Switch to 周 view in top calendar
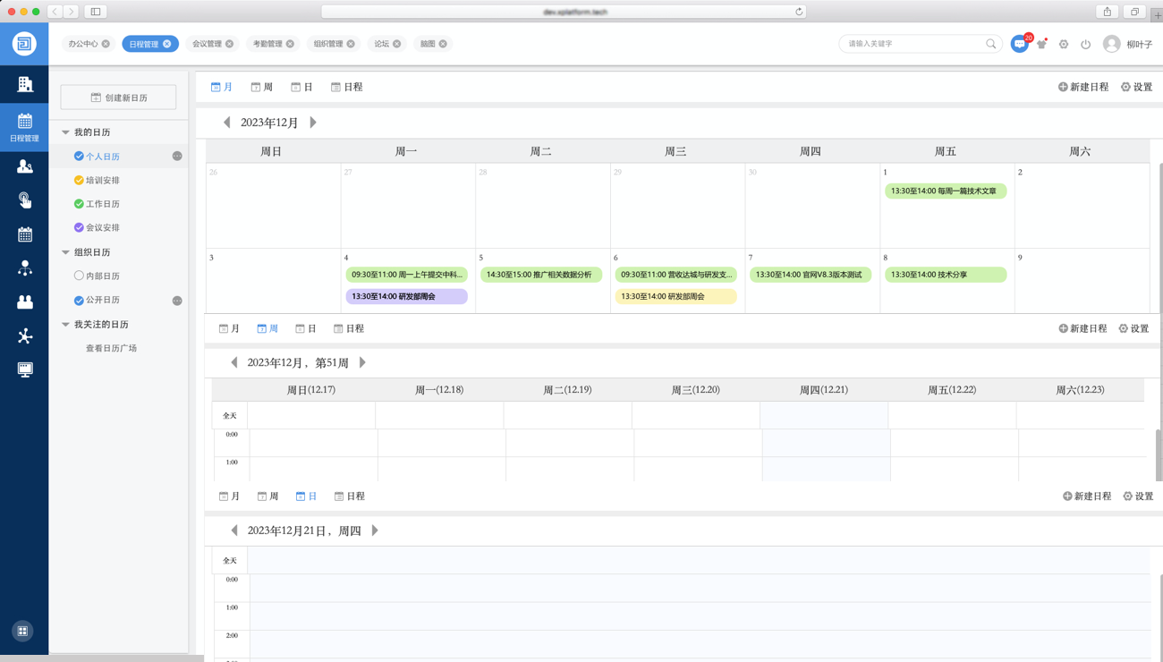 pos(261,88)
